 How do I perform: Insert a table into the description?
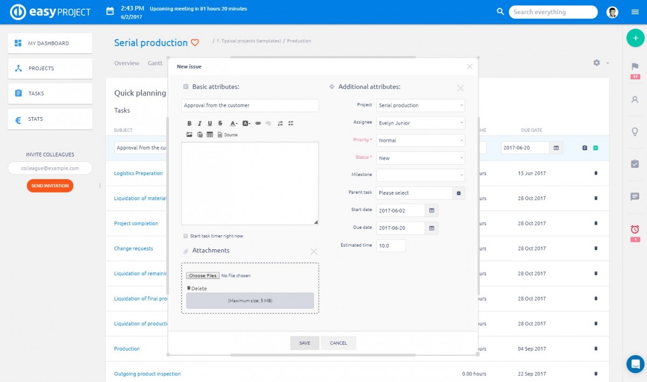click(x=210, y=135)
